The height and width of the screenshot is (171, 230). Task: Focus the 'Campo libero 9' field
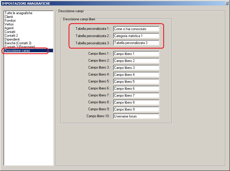136,109
